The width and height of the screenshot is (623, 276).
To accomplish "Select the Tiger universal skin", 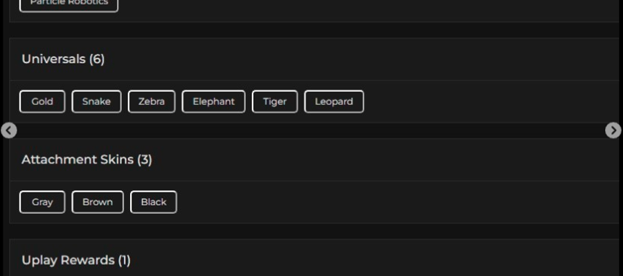I will click(275, 101).
